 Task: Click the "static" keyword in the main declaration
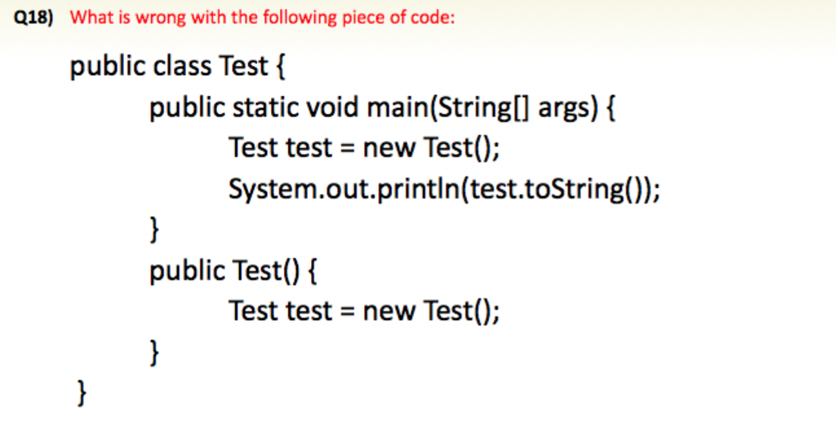[263, 107]
